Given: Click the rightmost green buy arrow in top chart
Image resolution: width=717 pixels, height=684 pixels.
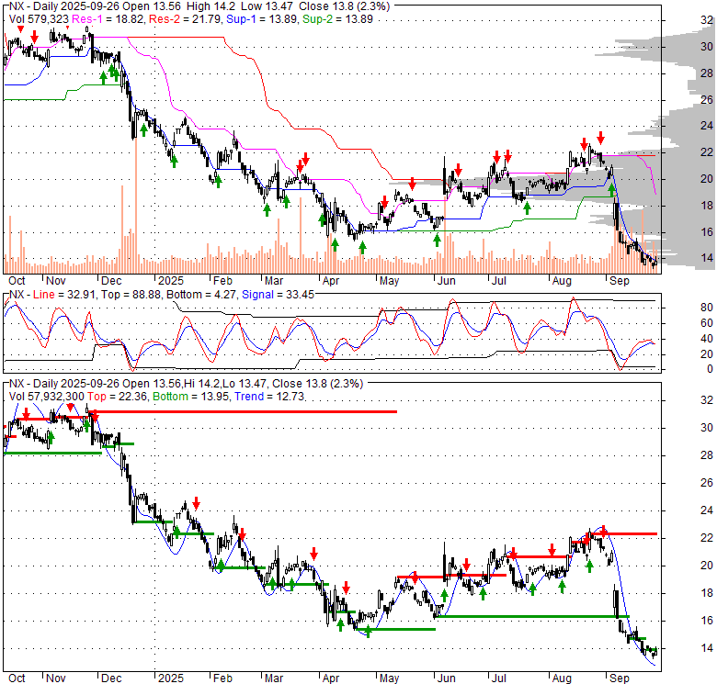Looking at the screenshot, I should tap(612, 190).
